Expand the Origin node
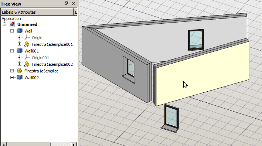The width and height of the screenshot is (262, 146). click(x=19, y=38)
